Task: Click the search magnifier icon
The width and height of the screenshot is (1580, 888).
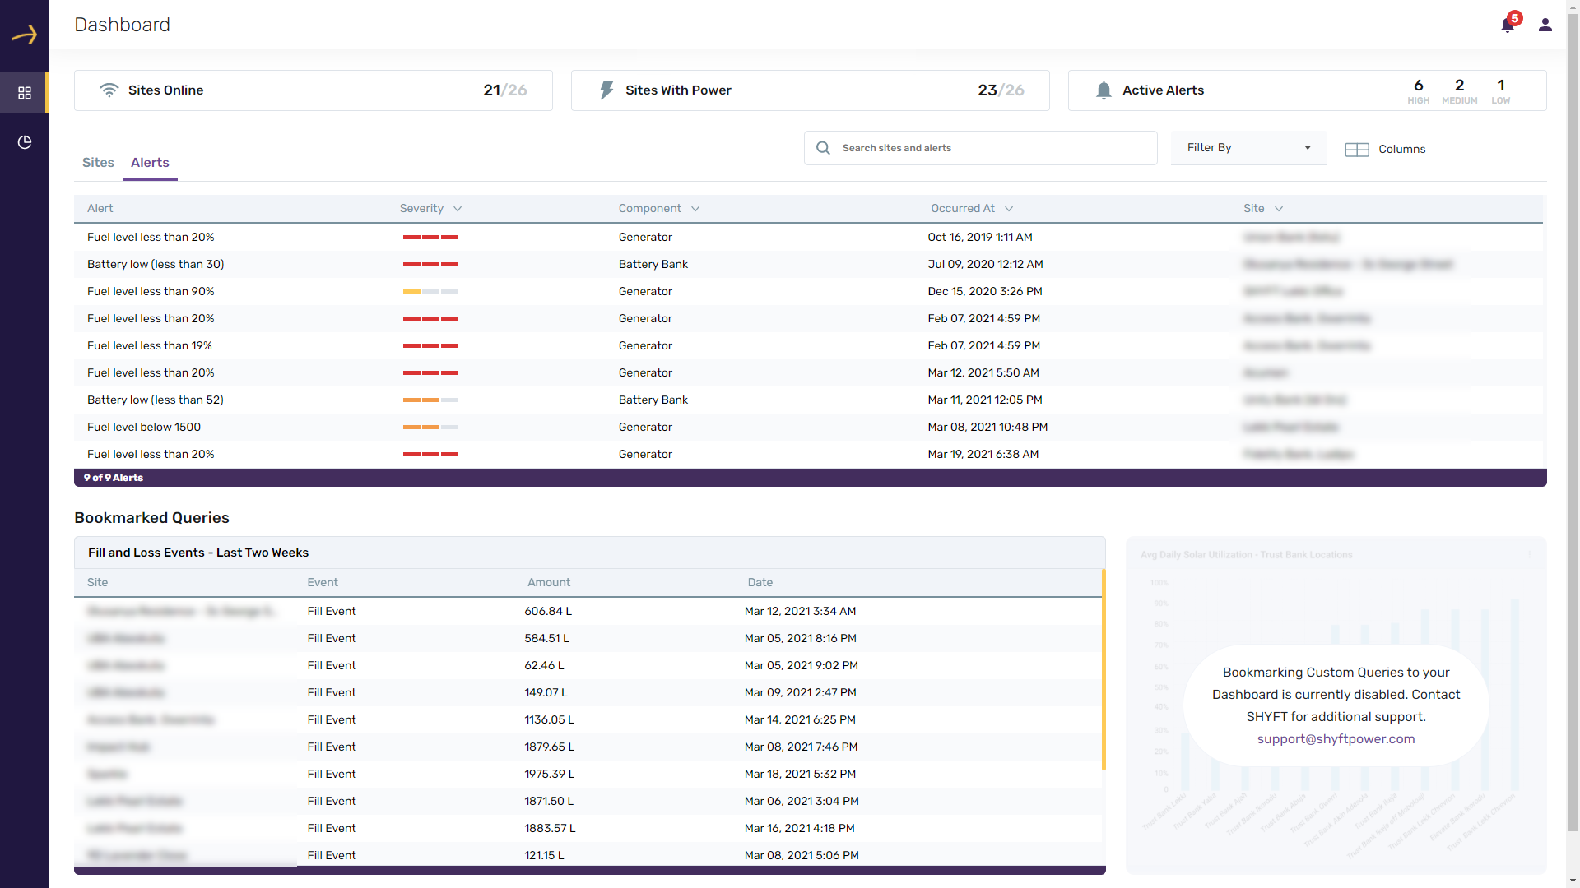Action: point(823,148)
